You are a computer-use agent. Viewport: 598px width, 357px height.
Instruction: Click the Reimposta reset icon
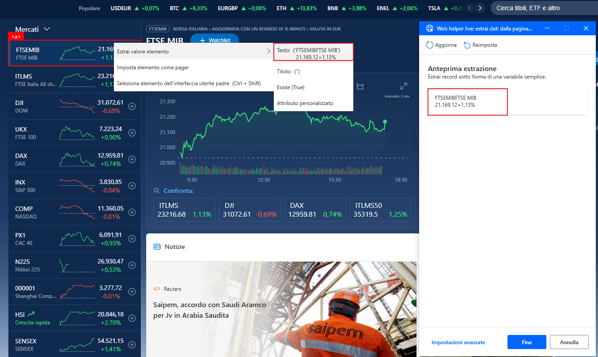(467, 45)
